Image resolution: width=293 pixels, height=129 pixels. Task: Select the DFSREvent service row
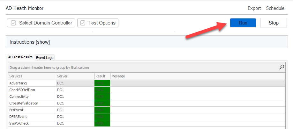click(x=32, y=117)
